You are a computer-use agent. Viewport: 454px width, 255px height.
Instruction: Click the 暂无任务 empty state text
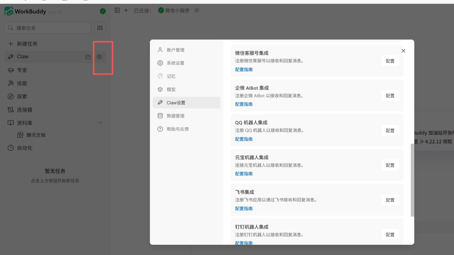click(x=55, y=171)
